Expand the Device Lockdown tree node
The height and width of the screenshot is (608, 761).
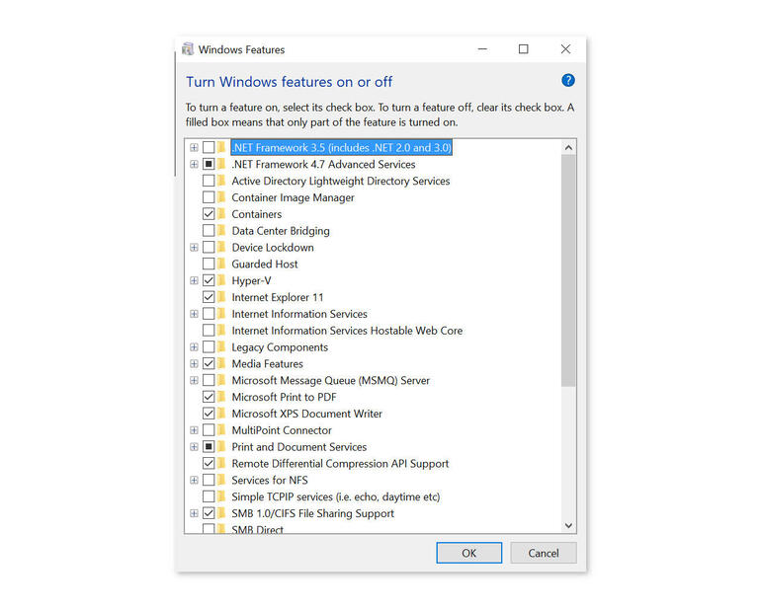(x=194, y=248)
